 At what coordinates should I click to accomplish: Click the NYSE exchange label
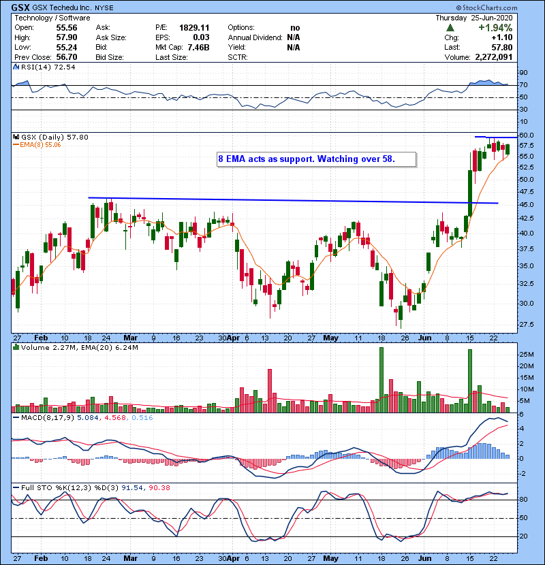coord(104,7)
